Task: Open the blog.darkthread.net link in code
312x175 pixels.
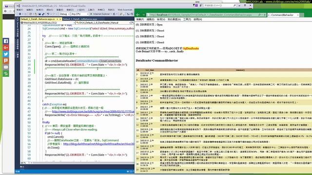Action: tap(98, 144)
